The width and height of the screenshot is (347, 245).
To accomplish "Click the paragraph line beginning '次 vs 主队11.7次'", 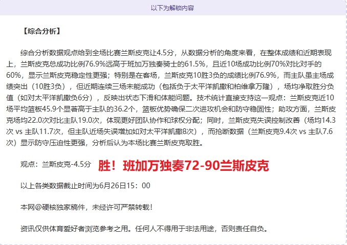I will 169,131.
